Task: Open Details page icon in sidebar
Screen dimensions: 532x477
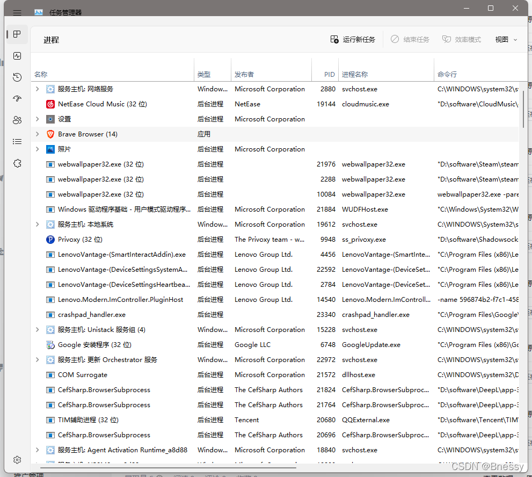Action: (17, 142)
